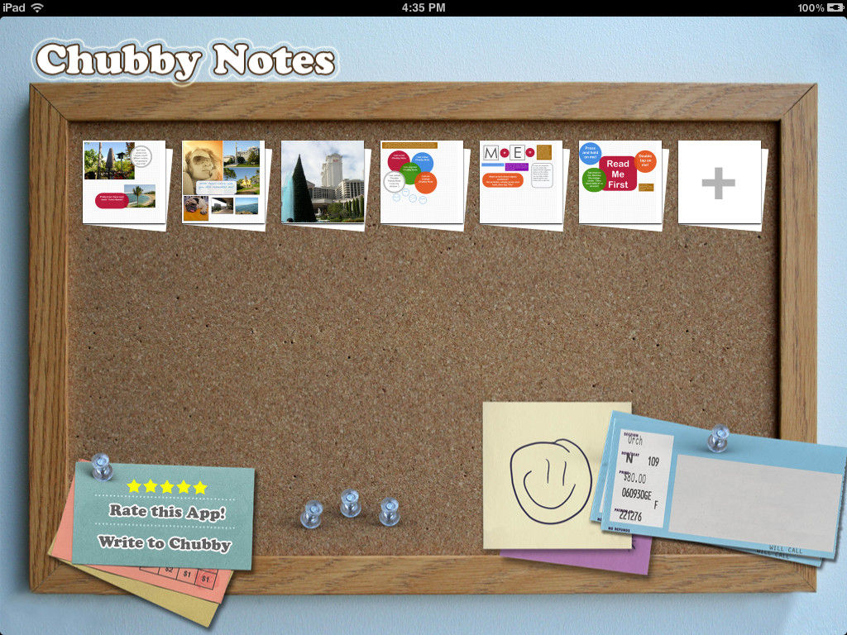Screen dimensions: 847x635
Task: Open the hotel building photo note
Action: point(323,183)
